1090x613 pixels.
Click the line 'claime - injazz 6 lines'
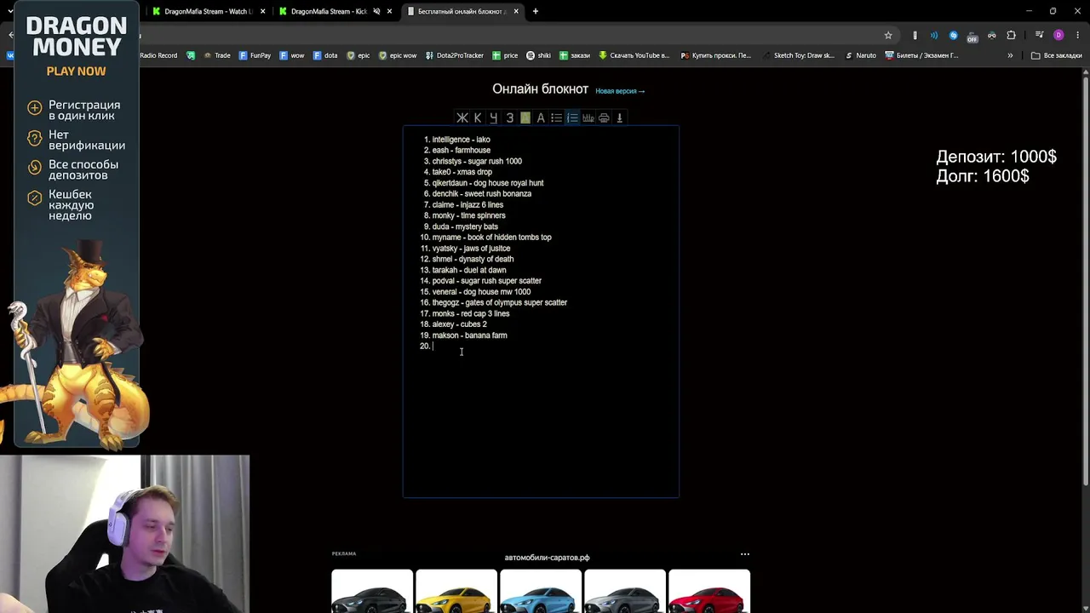click(468, 205)
